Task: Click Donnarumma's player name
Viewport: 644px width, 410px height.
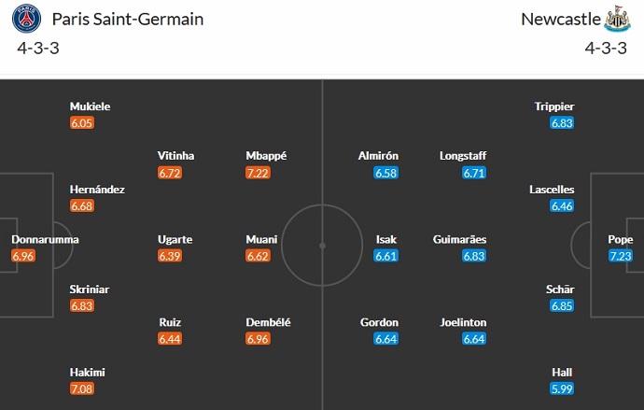Action: coord(45,239)
